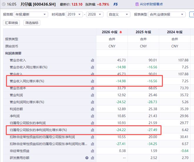The width and height of the screenshot is (194, 162).
Task: Click 营业总收入 value 45.73
Action: click(121, 60)
